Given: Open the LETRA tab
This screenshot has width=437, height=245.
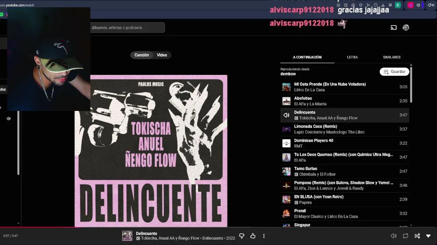Looking at the screenshot, I should click(352, 57).
